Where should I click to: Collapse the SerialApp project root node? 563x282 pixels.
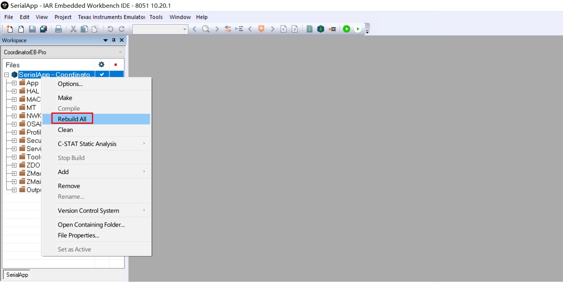click(7, 75)
